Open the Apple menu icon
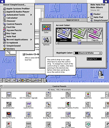Screen dimensions: 109x128 [2, 2]
